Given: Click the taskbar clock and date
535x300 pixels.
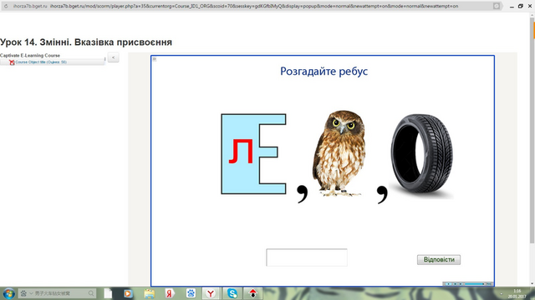Looking at the screenshot, I should (517, 293).
